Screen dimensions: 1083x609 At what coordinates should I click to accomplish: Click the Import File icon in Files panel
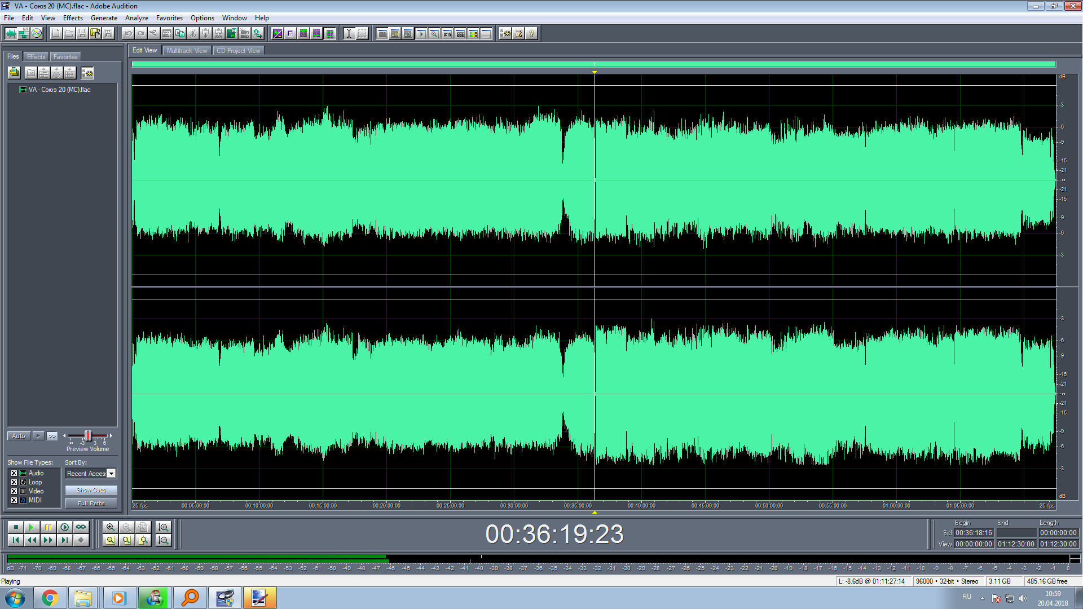pos(14,73)
